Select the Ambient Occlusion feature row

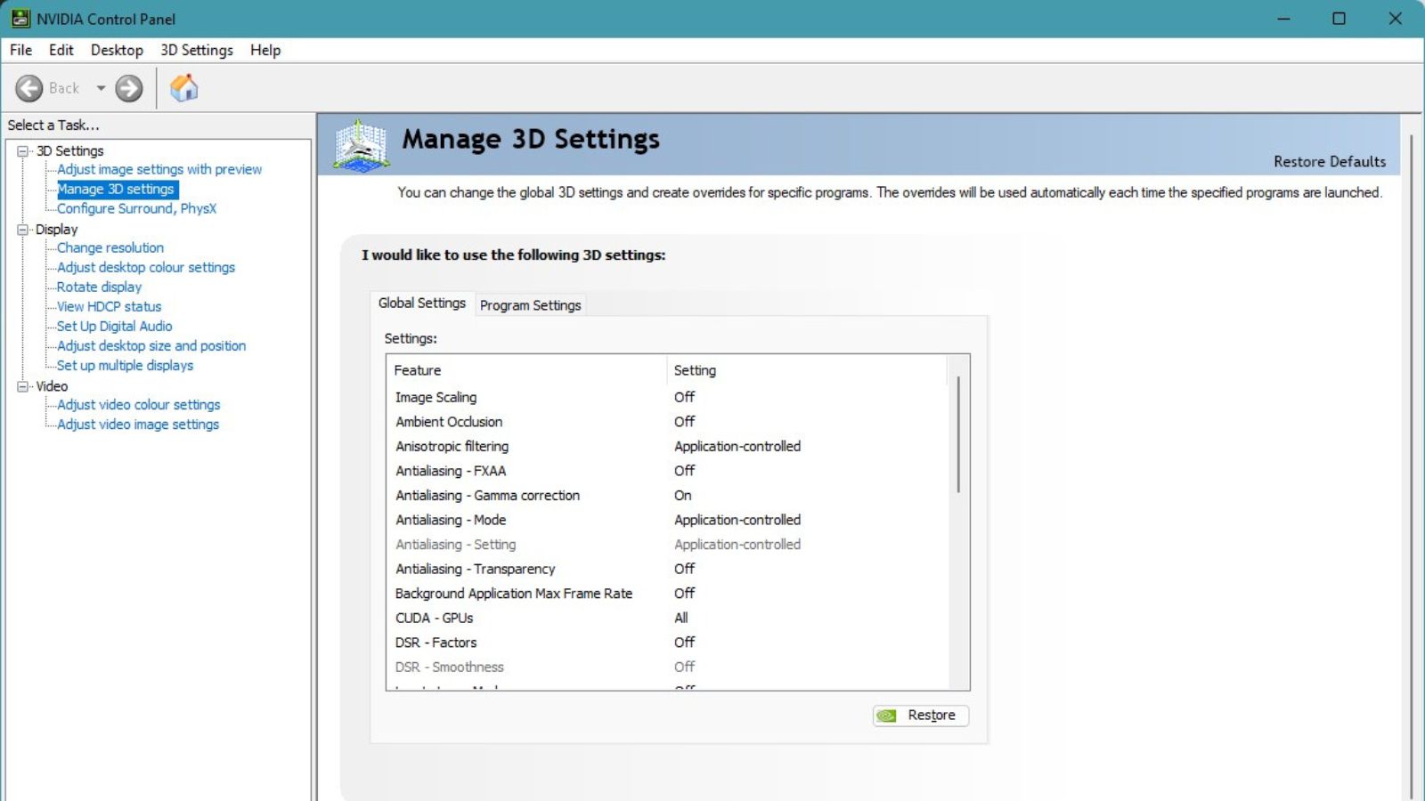point(668,422)
